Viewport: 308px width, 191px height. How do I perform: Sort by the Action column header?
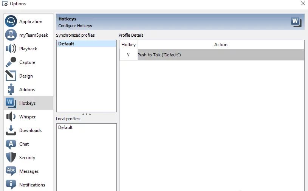tap(221, 45)
